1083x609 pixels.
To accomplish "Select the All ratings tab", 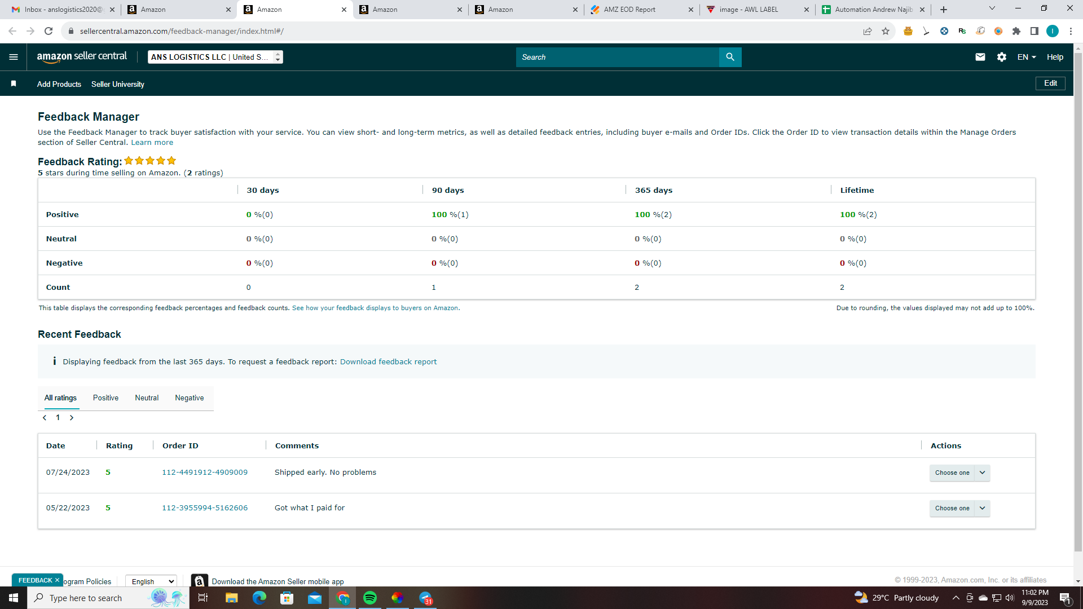I will point(60,398).
